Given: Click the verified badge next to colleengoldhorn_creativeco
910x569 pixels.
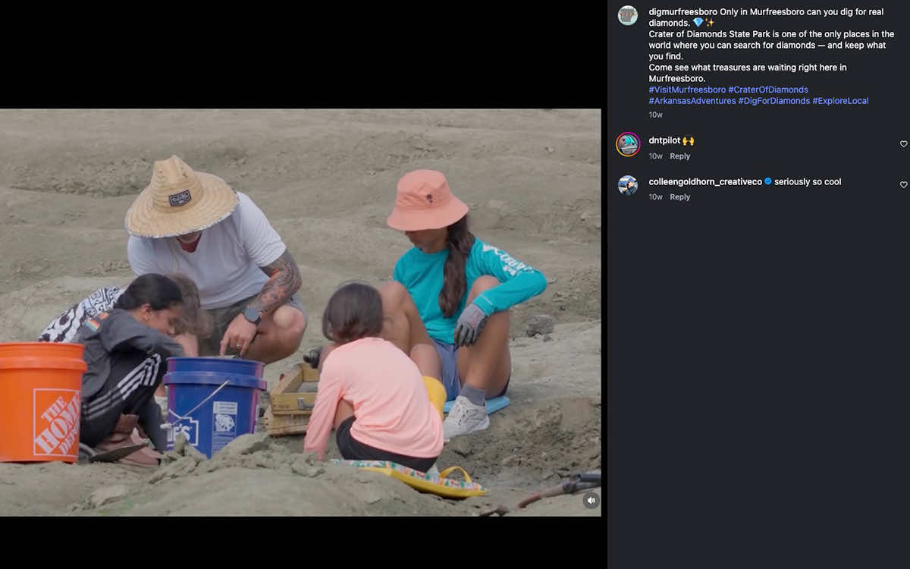Looking at the screenshot, I should (x=768, y=181).
